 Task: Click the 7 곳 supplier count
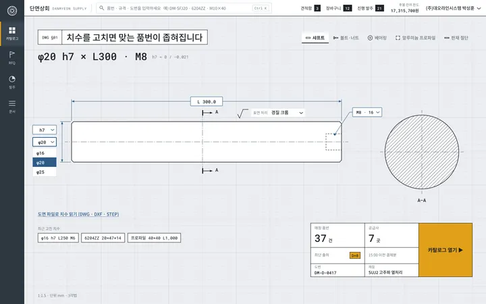pos(374,238)
